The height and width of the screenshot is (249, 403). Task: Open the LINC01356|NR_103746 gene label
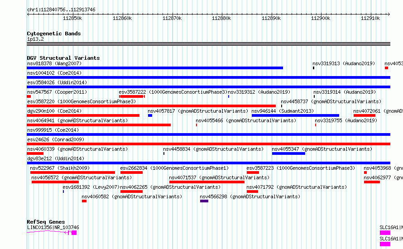tap(53, 227)
